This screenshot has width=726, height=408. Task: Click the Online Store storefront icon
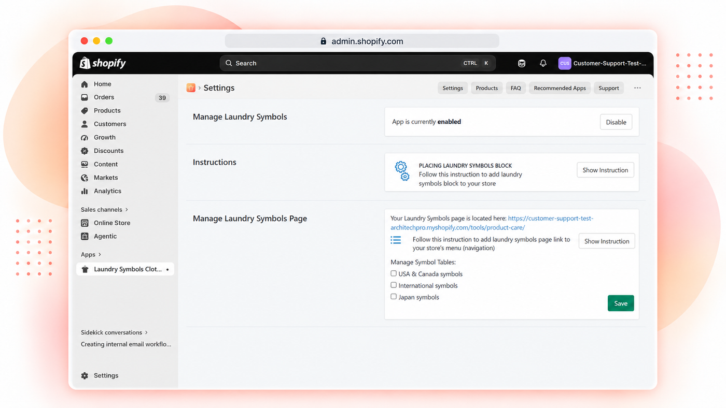[85, 223]
